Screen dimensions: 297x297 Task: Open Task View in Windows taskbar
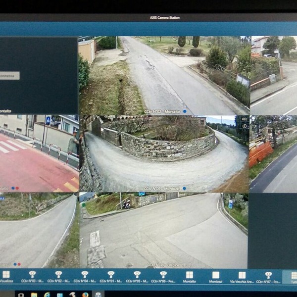21,295
